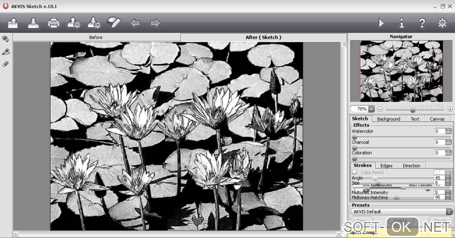Adjust the Coloration value stepper
This screenshot has width=455, height=238.
[448, 153]
